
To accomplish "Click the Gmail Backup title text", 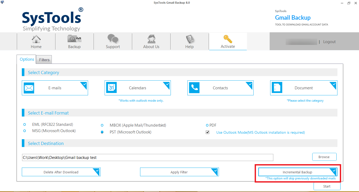I will [293, 18].
